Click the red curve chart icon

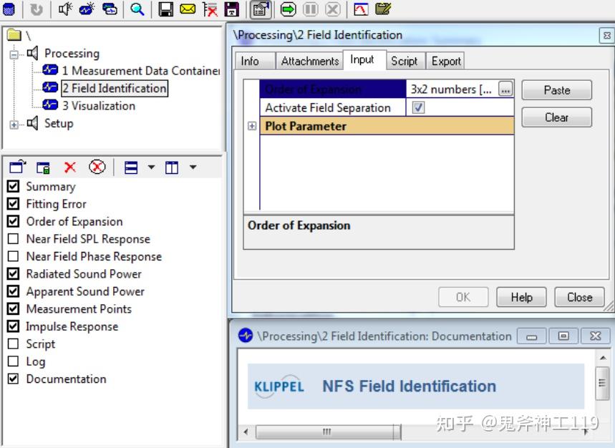click(x=361, y=9)
